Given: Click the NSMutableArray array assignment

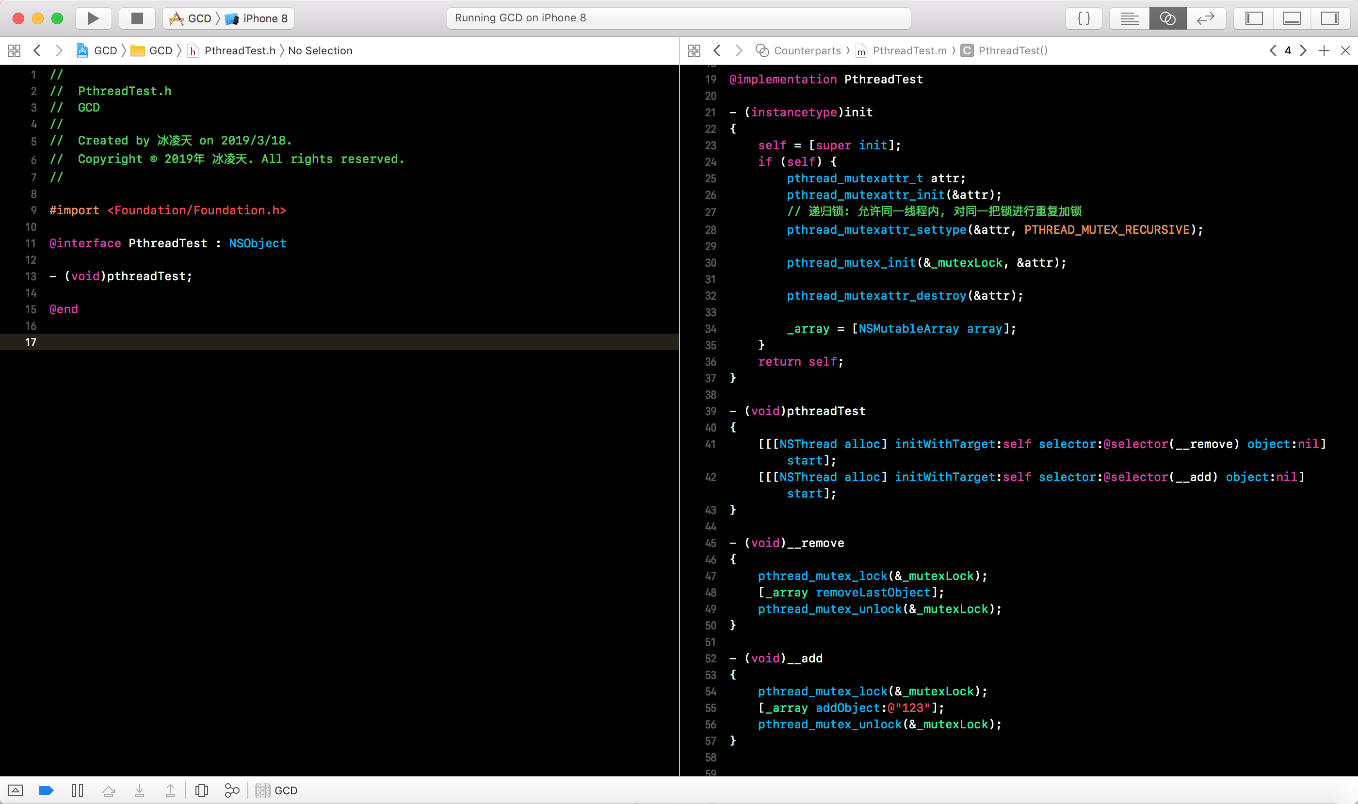Looking at the screenshot, I should (x=901, y=329).
